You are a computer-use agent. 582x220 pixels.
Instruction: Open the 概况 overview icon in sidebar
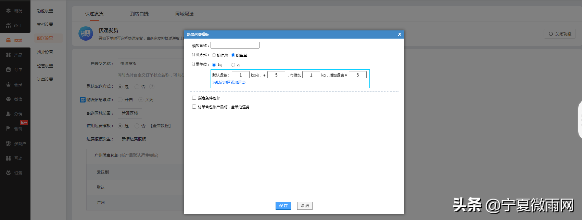[8, 11]
